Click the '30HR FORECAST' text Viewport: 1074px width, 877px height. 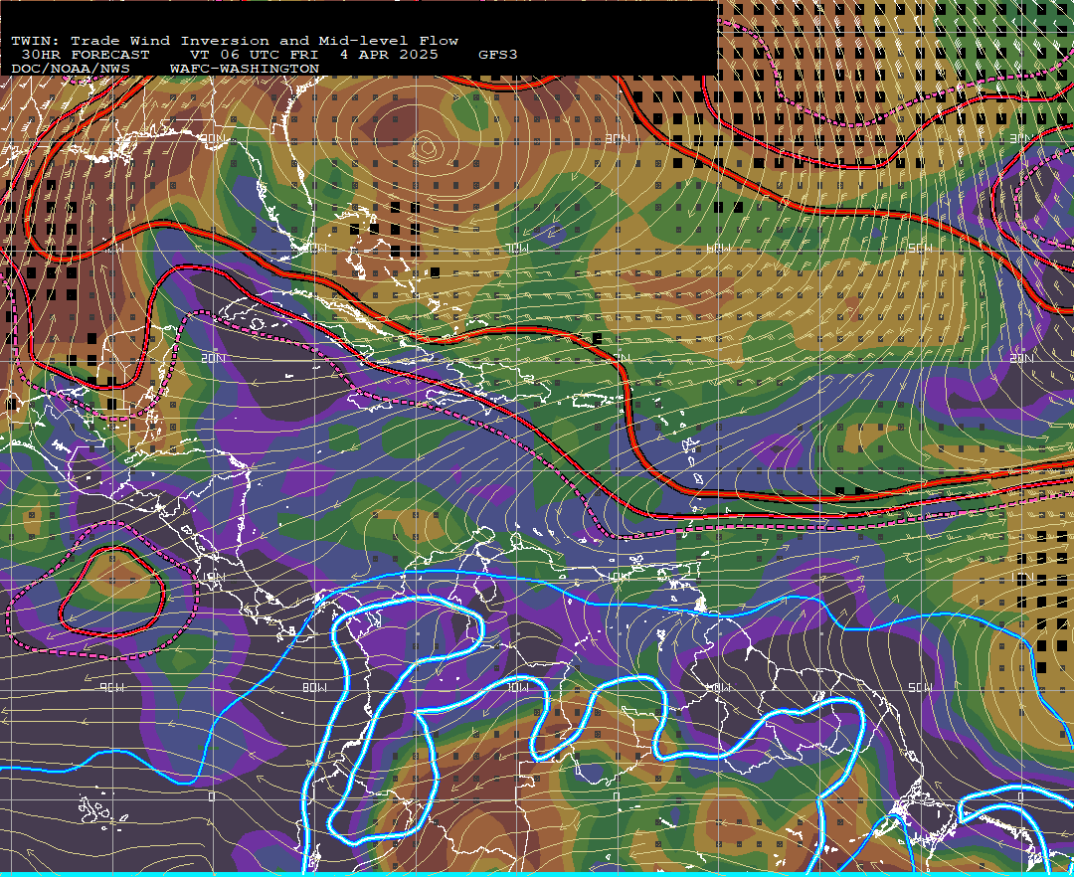tap(85, 55)
